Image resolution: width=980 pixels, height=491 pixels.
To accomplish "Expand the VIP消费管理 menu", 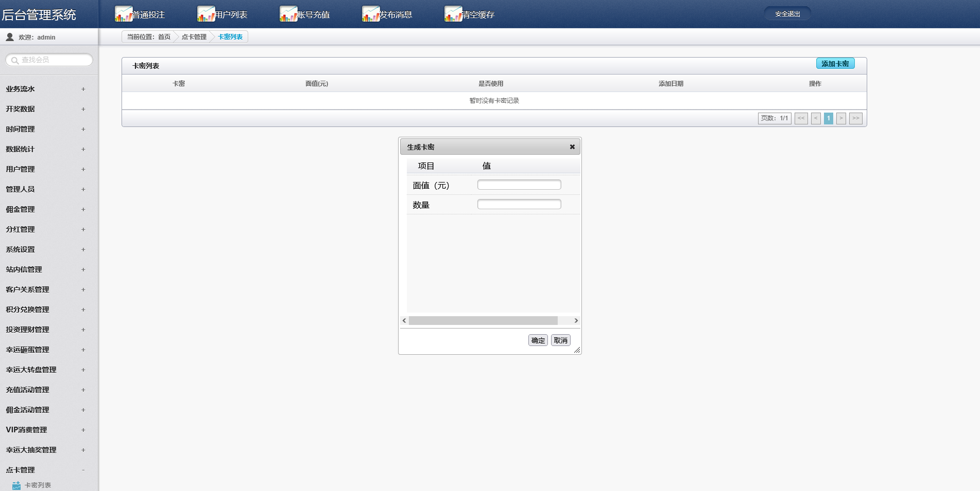I will click(83, 430).
